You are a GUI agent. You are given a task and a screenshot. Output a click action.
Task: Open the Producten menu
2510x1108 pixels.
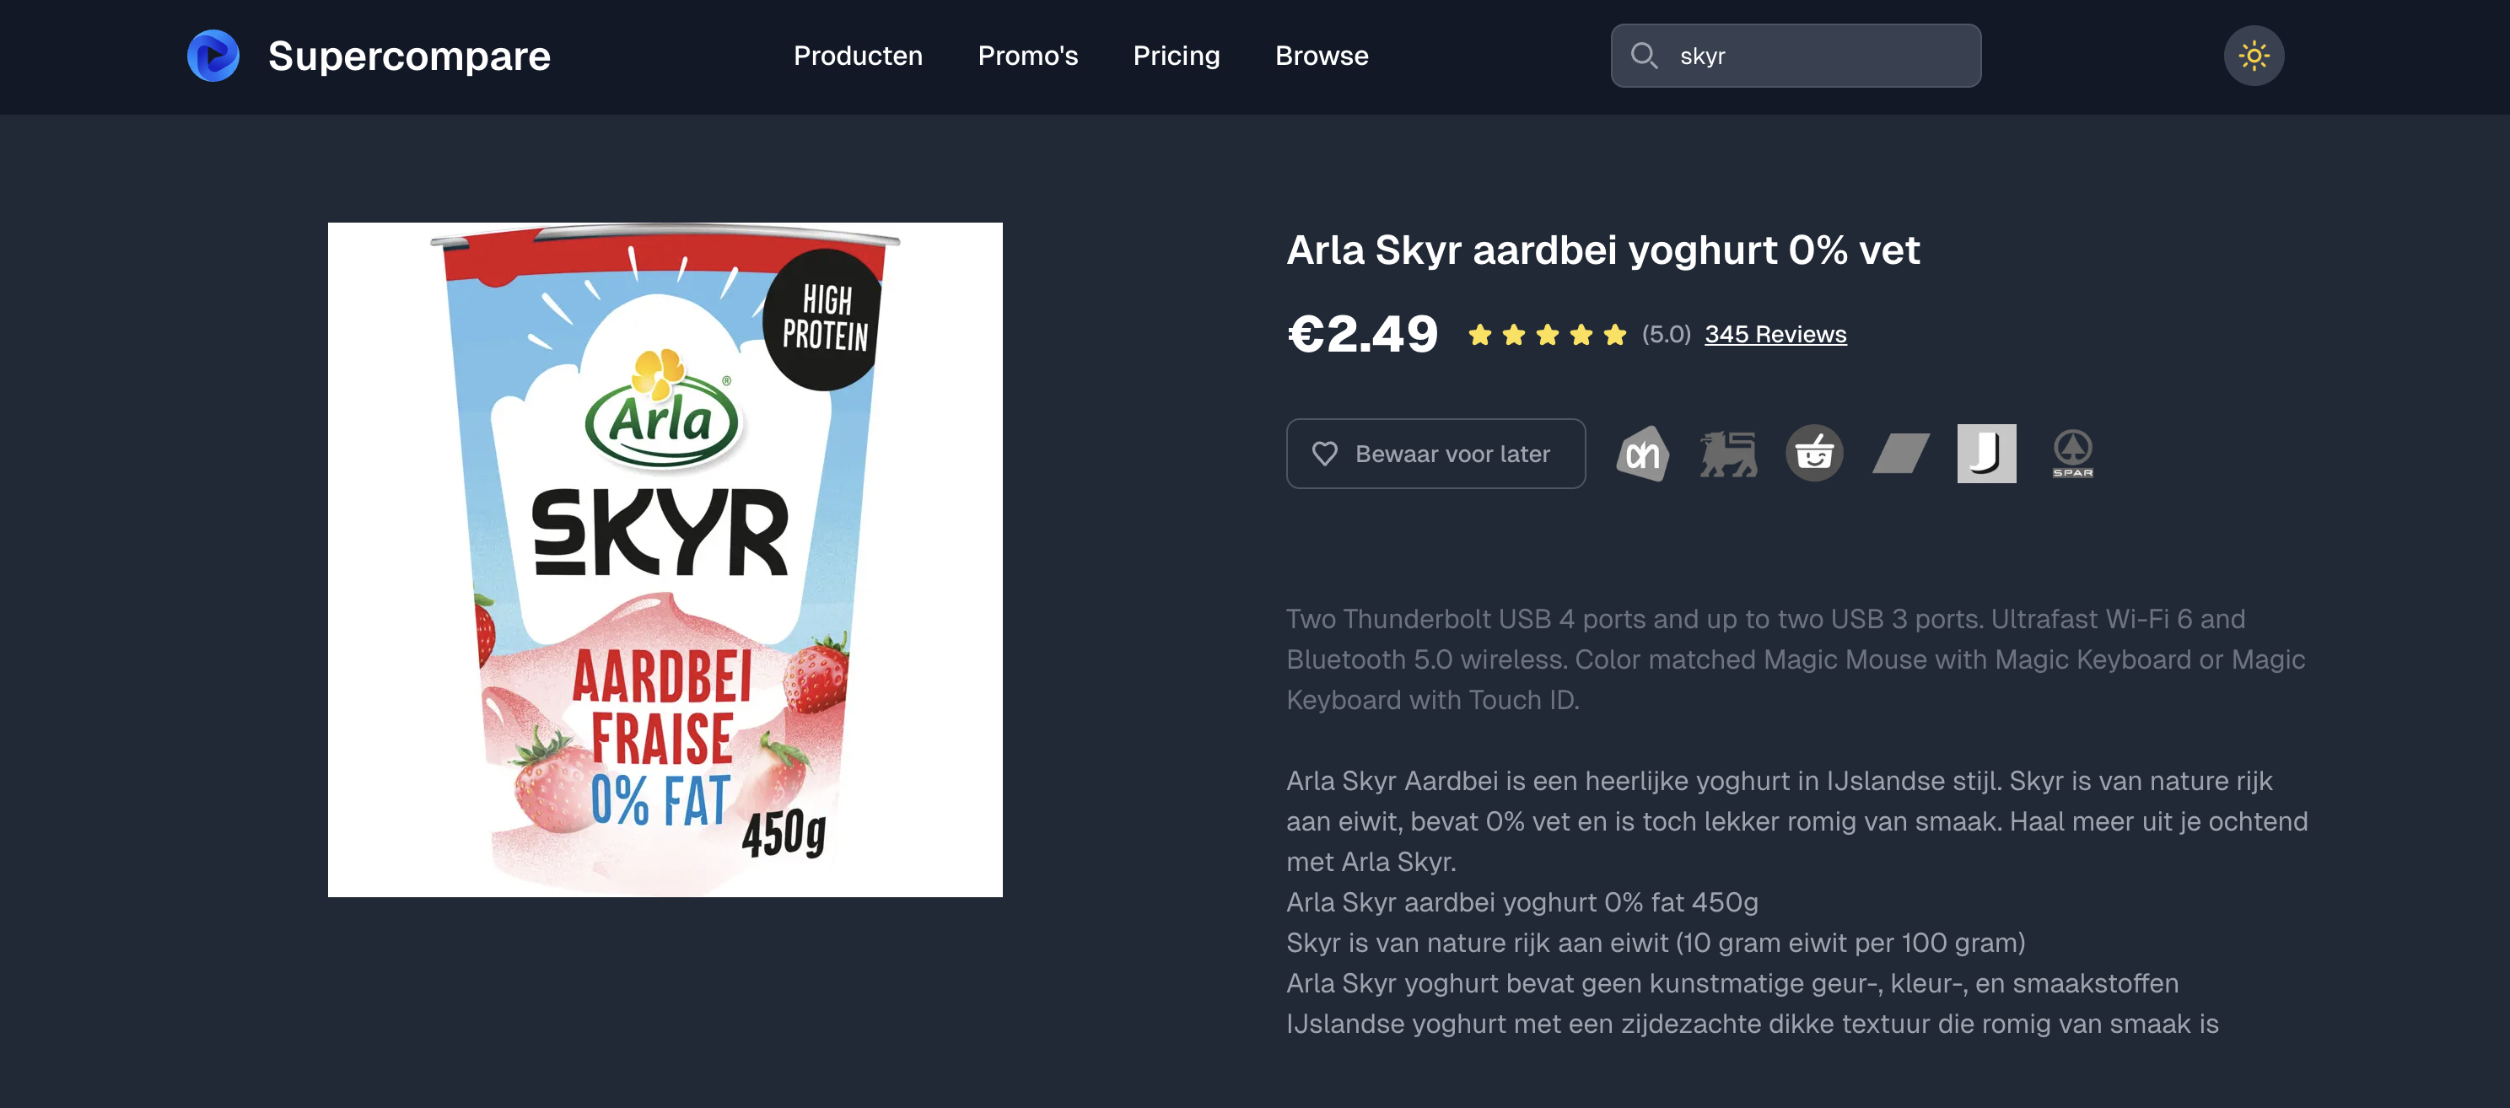click(x=858, y=56)
